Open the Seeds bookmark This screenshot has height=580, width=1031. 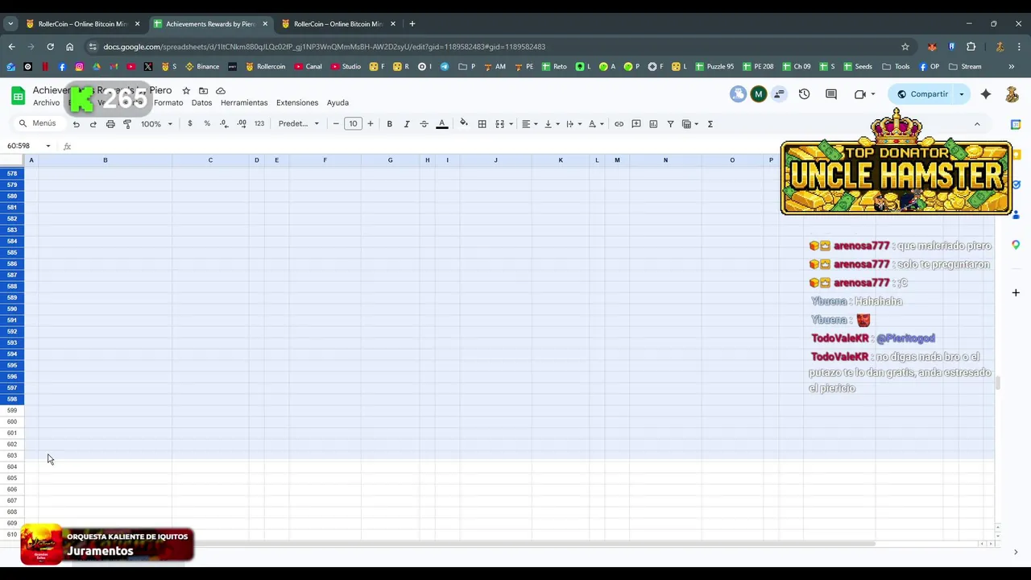tap(857, 67)
